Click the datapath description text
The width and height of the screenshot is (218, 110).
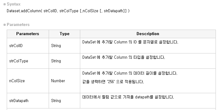[x=128, y=97]
